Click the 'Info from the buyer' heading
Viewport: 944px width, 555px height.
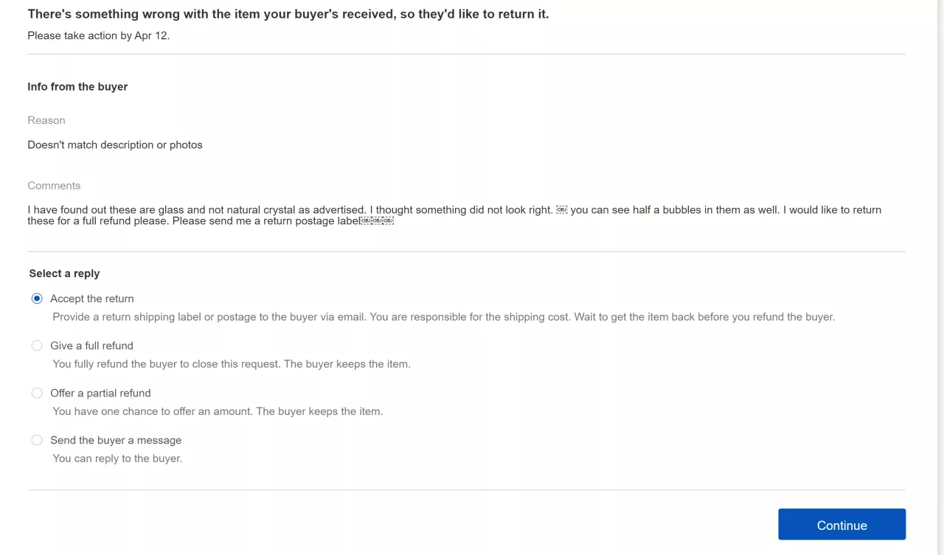click(77, 86)
